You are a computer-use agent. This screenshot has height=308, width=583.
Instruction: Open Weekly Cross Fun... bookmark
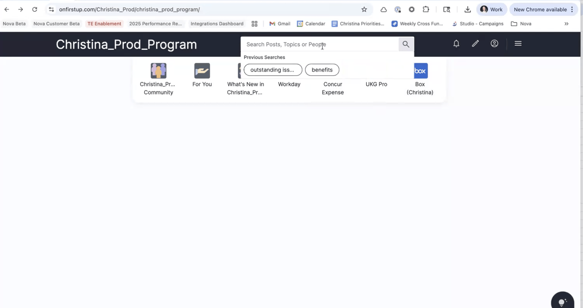[417, 24]
